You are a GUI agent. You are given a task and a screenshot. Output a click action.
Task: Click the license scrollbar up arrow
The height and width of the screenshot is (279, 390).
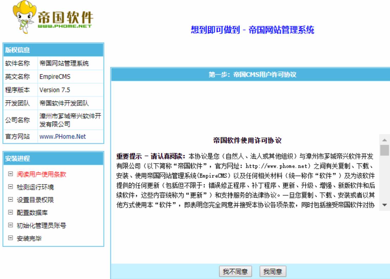(x=384, y=140)
